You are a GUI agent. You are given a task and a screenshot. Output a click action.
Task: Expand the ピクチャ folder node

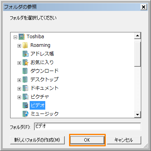coord(19,97)
